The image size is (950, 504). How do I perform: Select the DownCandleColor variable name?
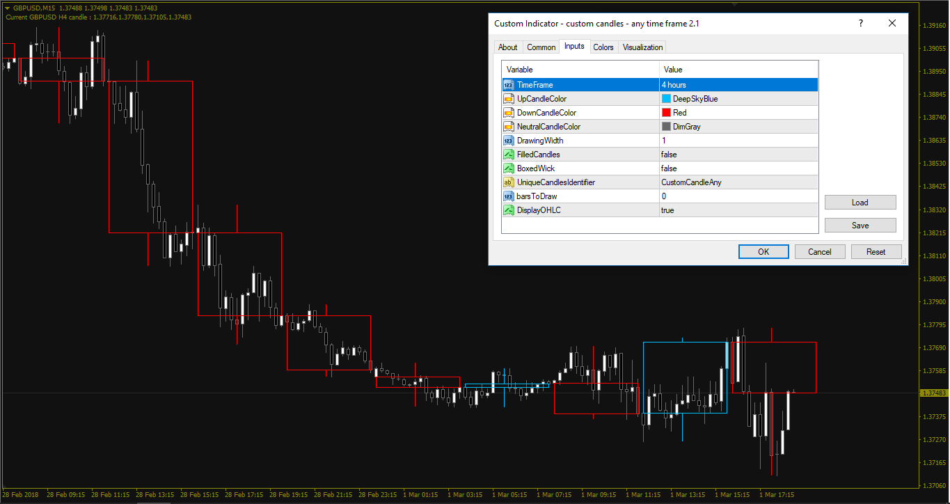(546, 113)
